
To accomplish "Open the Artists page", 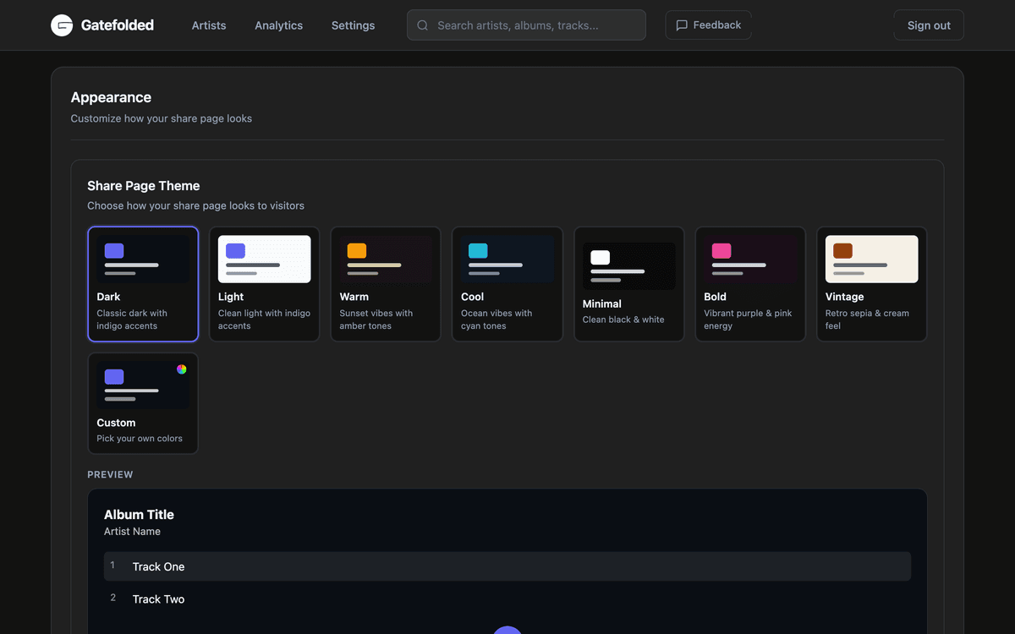I will pos(209,25).
